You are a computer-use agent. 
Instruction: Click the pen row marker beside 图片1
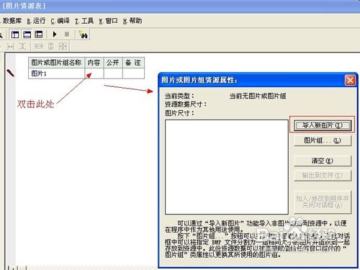pyautogui.click(x=11, y=73)
